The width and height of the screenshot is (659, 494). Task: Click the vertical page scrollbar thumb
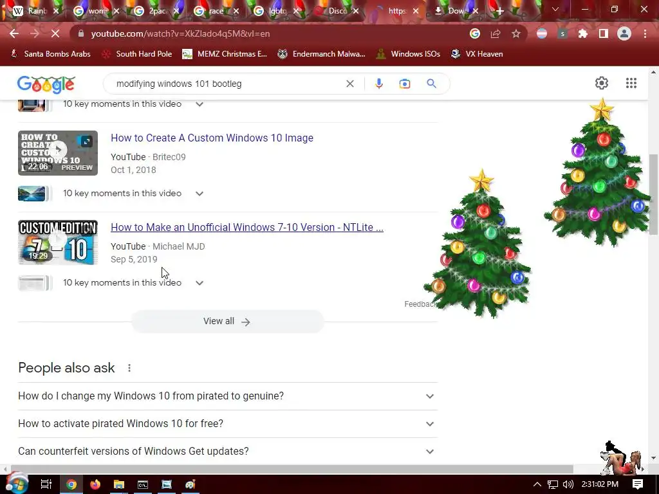pos(653,194)
